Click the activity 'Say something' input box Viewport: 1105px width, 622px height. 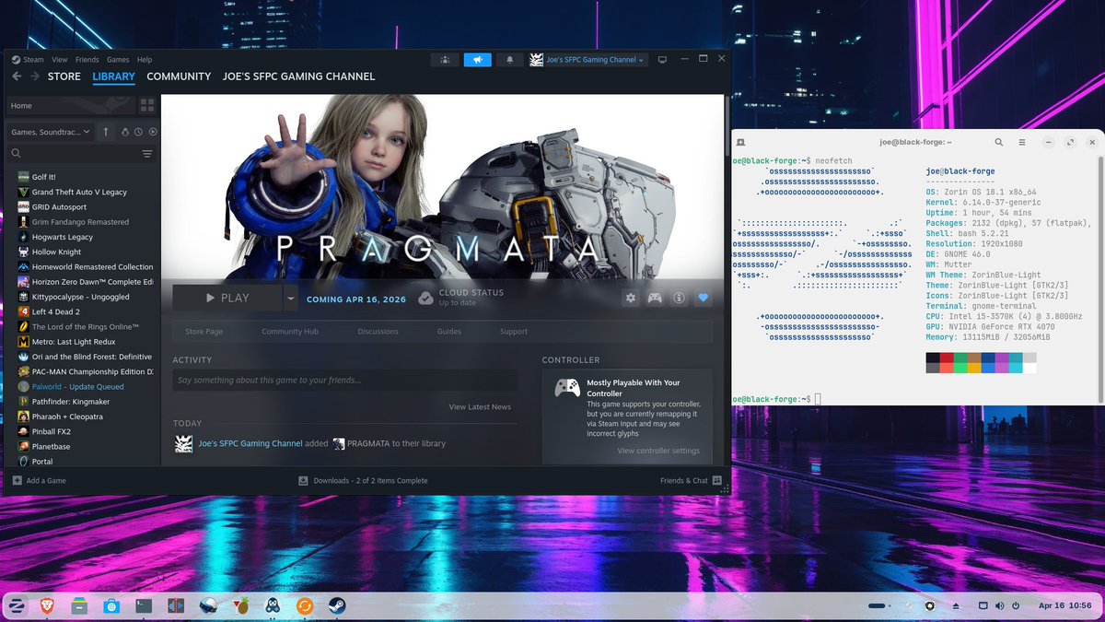[345, 380]
